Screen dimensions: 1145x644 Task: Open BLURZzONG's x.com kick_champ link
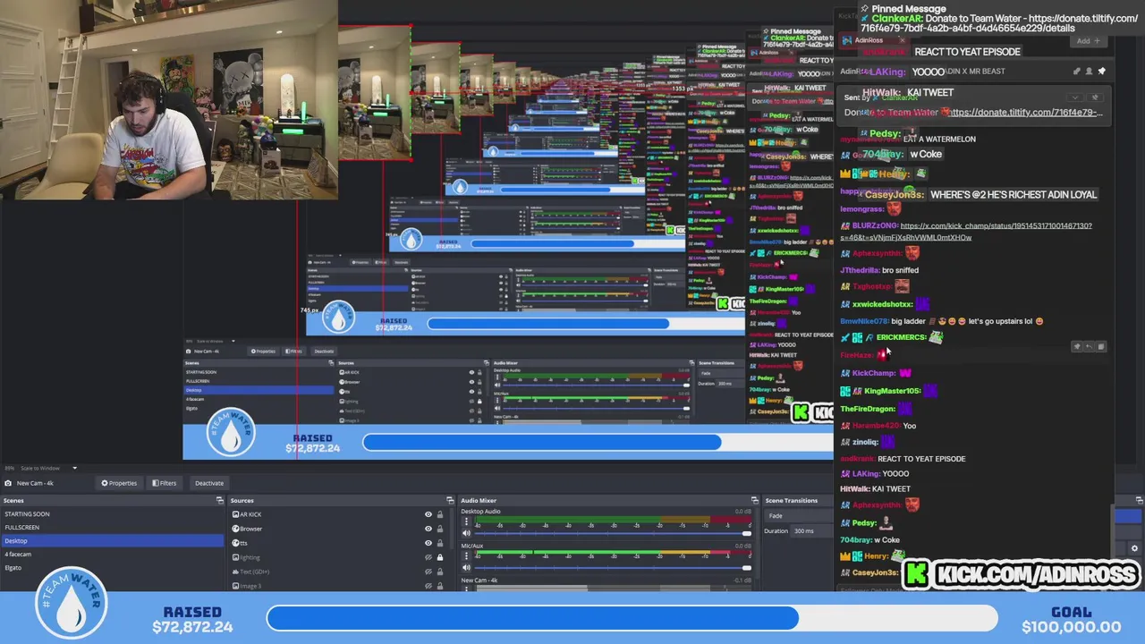click(x=966, y=232)
